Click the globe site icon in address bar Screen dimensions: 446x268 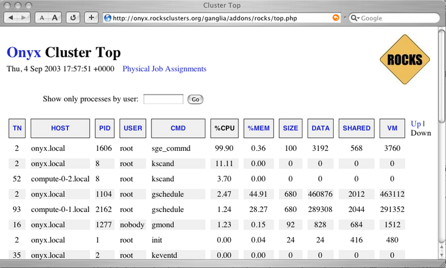pos(107,18)
